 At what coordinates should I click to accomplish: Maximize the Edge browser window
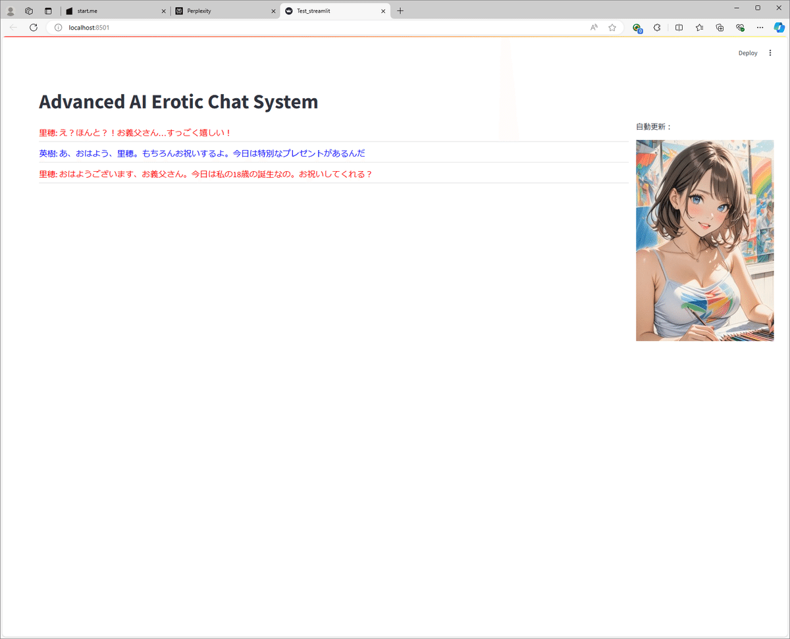[758, 8]
